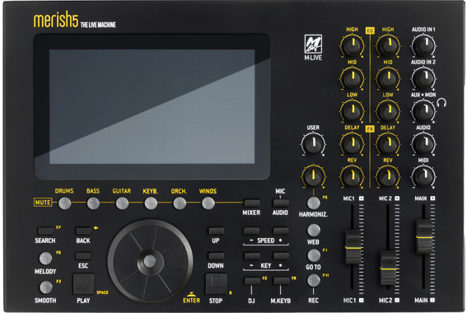Click the AUDIO IN 2 knob

pyautogui.click(x=423, y=79)
